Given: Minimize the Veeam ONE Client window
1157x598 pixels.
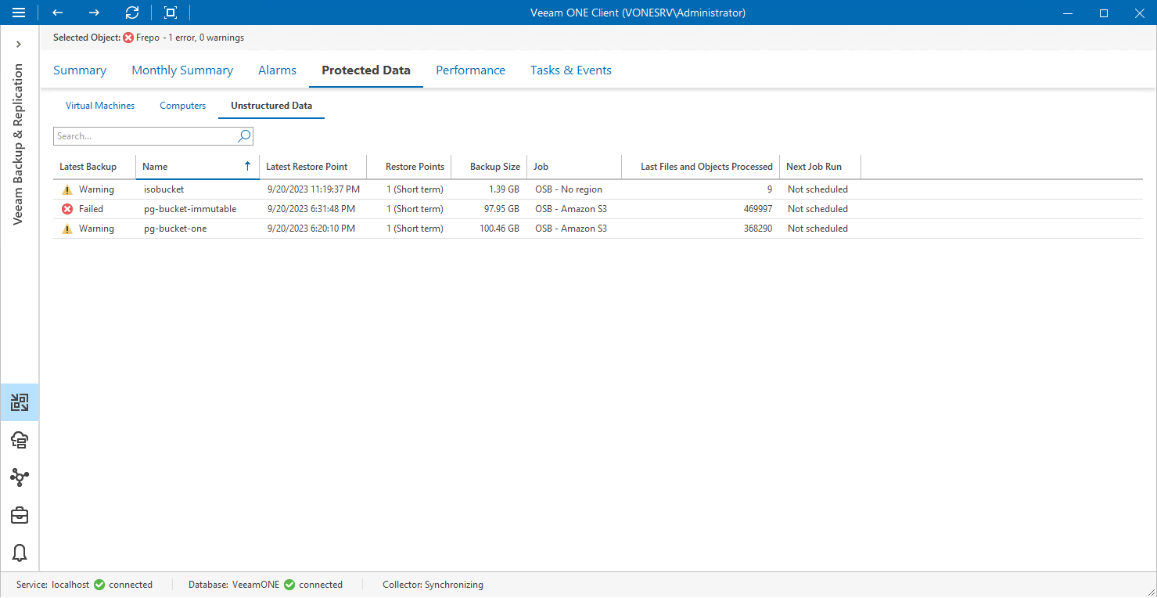Looking at the screenshot, I should (1068, 13).
